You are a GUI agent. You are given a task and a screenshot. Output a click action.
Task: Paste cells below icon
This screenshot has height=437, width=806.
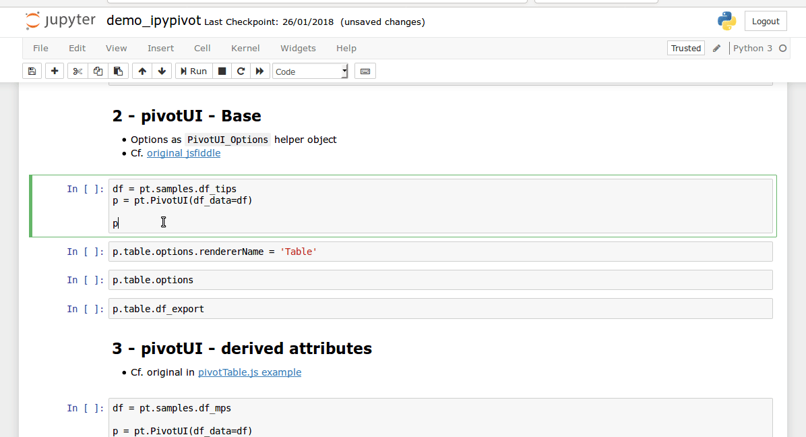pyautogui.click(x=118, y=71)
